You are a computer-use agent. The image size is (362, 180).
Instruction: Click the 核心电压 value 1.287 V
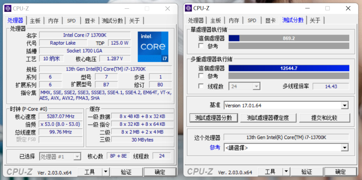click(x=115, y=58)
